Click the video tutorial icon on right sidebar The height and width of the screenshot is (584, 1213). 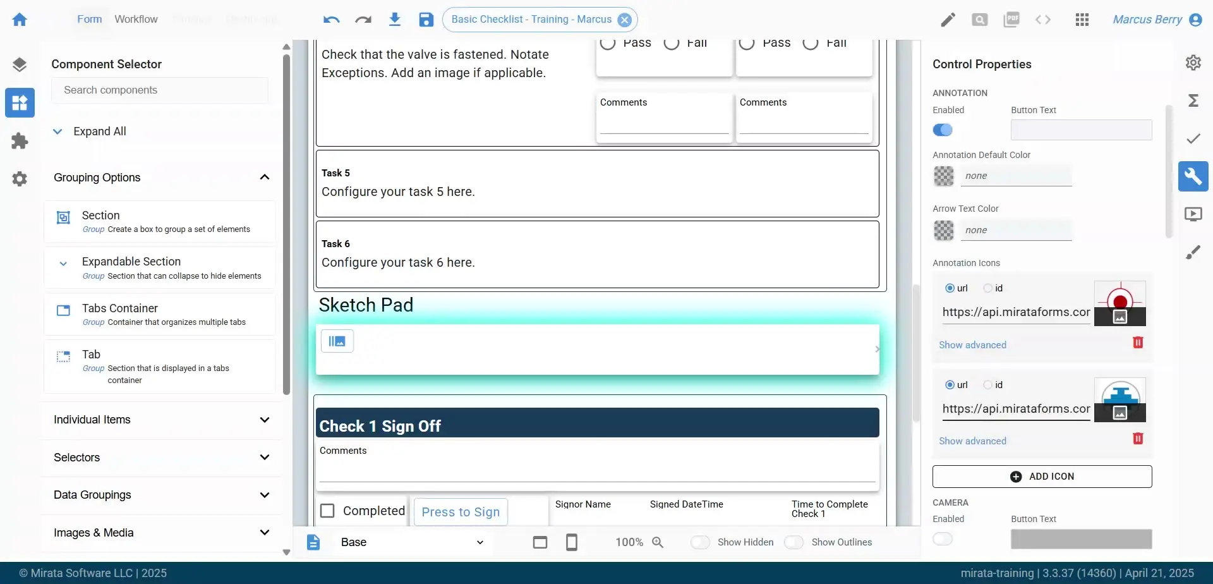click(x=1195, y=214)
